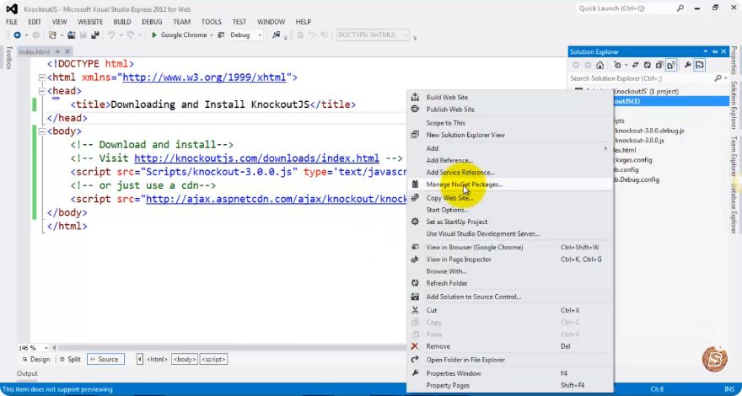Toggle Show All Files in Solution Explorer
742x396 pixels.
671,65
